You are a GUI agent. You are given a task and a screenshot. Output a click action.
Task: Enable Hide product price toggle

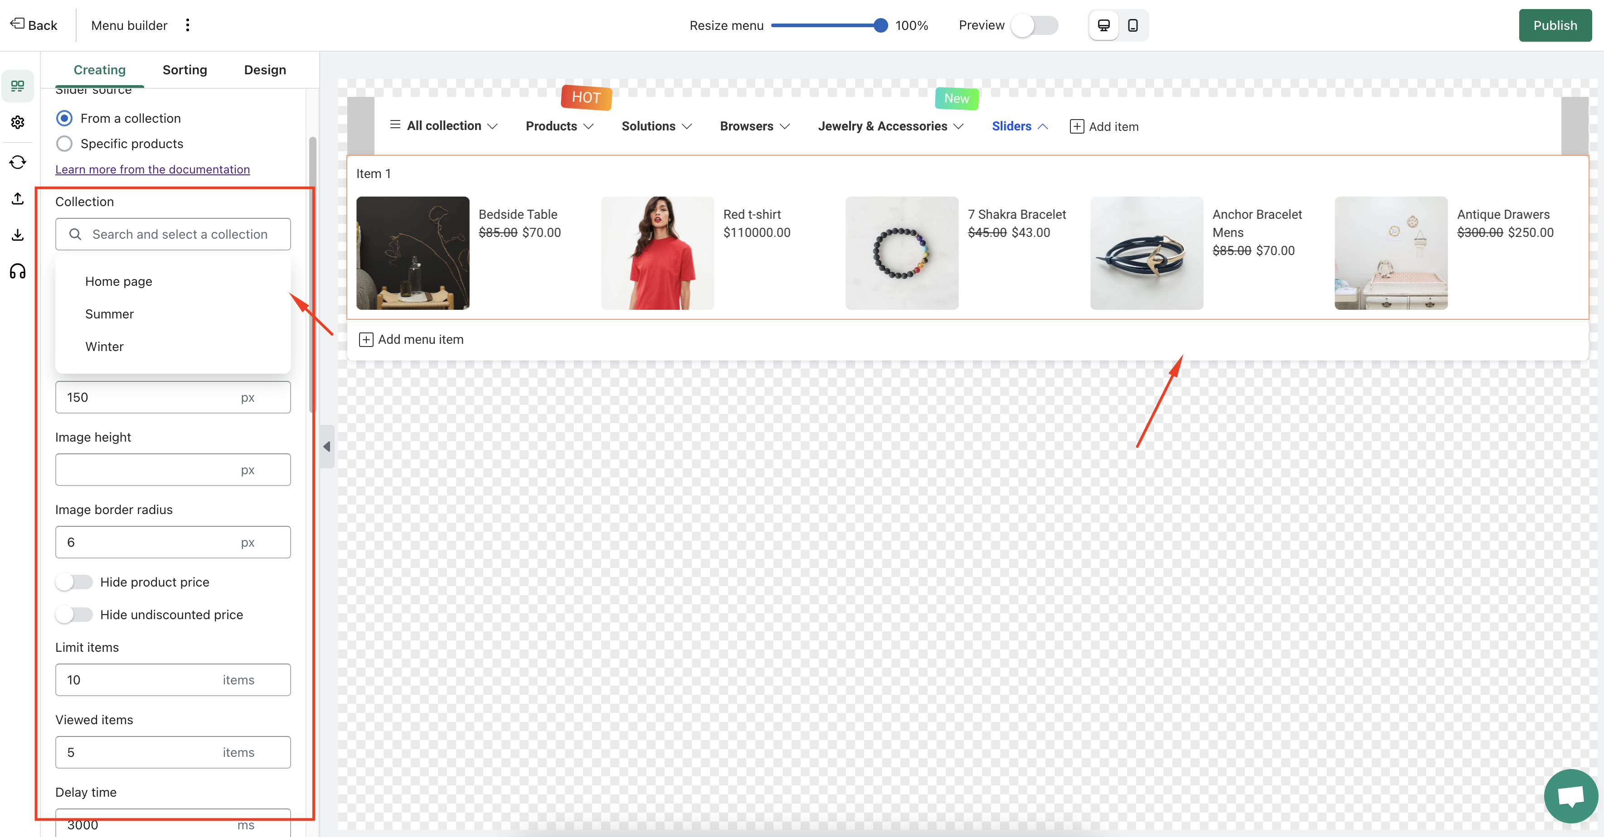74,582
